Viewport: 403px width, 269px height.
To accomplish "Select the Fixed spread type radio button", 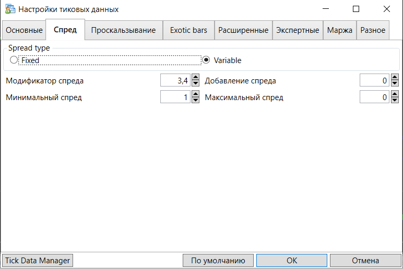I will [14, 60].
